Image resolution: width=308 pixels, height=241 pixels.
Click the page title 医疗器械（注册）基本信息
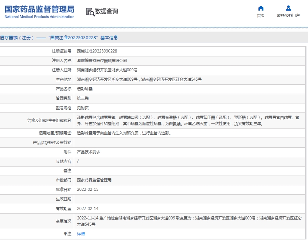(59, 38)
